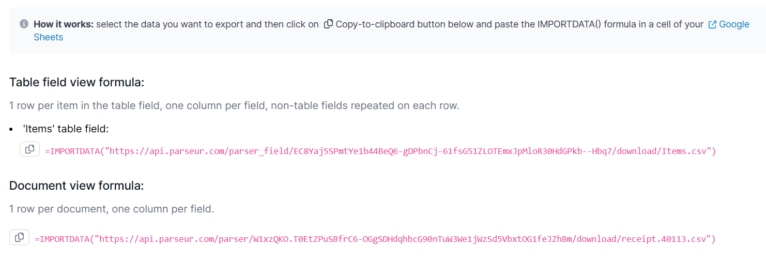The width and height of the screenshot is (766, 275).
Task: Click the '1 row per item' description
Action: 234,106
